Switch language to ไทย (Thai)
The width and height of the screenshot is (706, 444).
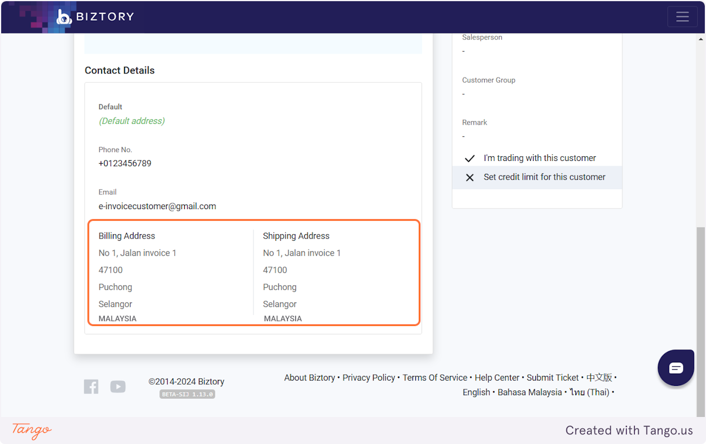[x=590, y=392]
